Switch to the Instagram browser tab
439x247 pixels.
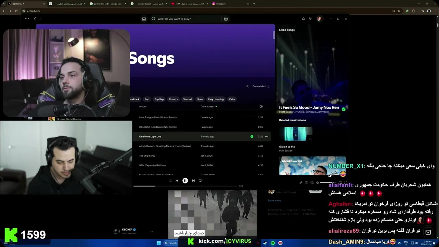click(x=230, y=4)
